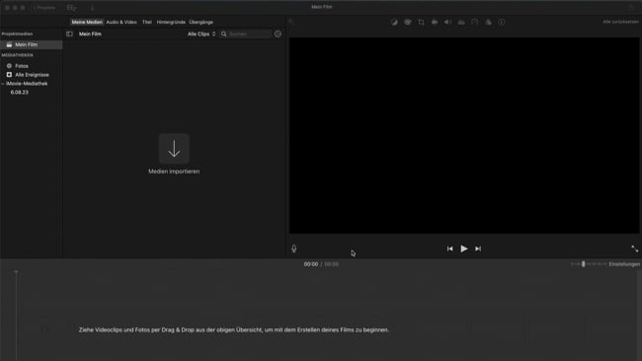Click the search magnifier icon

(224, 34)
